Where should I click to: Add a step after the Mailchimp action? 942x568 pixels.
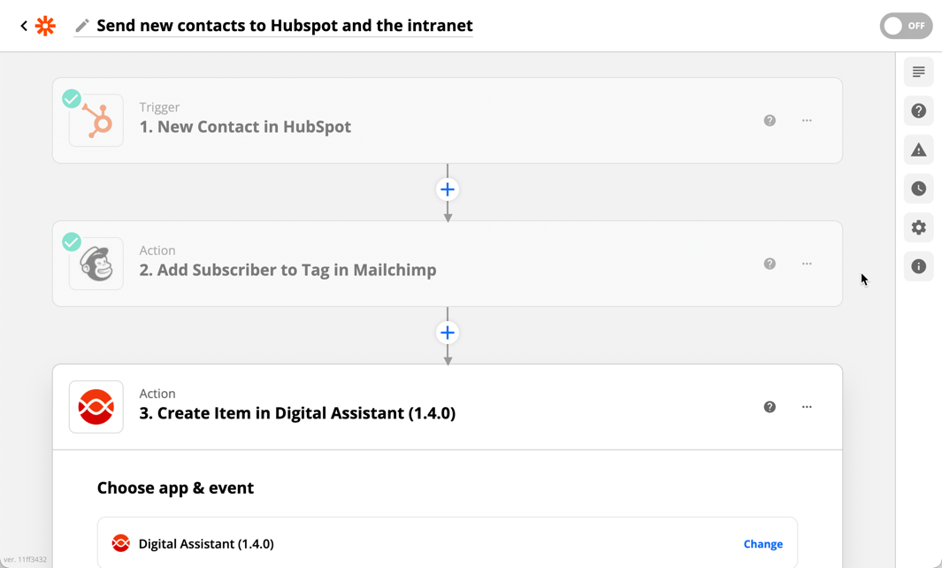[x=447, y=333]
